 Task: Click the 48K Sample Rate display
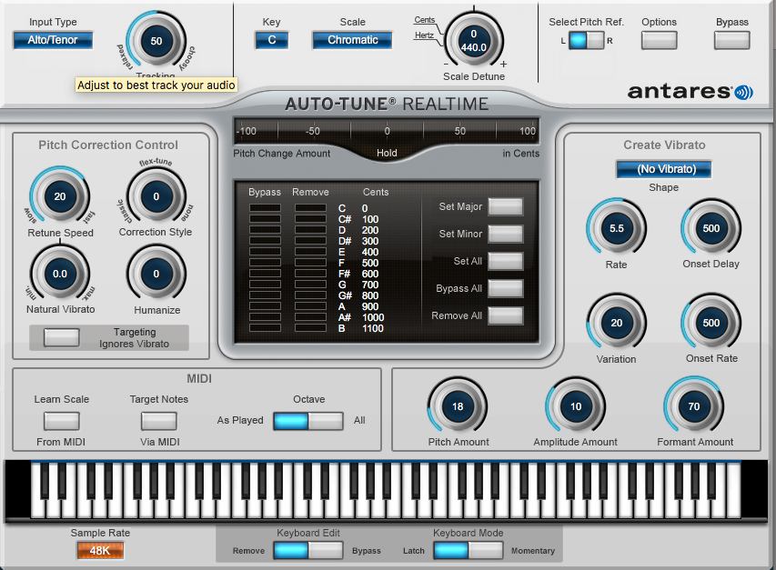click(x=100, y=550)
